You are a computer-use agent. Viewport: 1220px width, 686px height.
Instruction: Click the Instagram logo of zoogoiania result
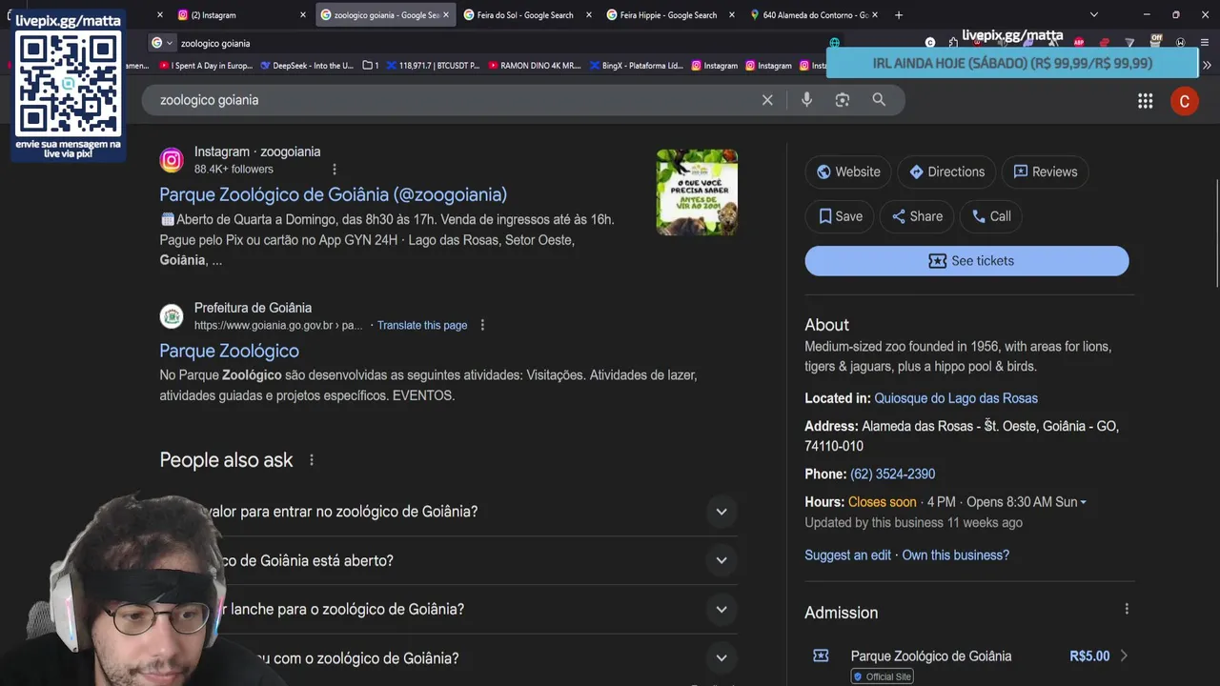pos(172,160)
